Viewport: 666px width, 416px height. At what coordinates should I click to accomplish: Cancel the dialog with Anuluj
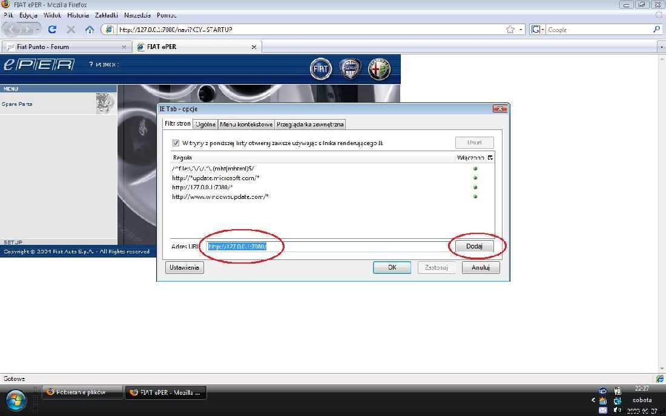480,268
